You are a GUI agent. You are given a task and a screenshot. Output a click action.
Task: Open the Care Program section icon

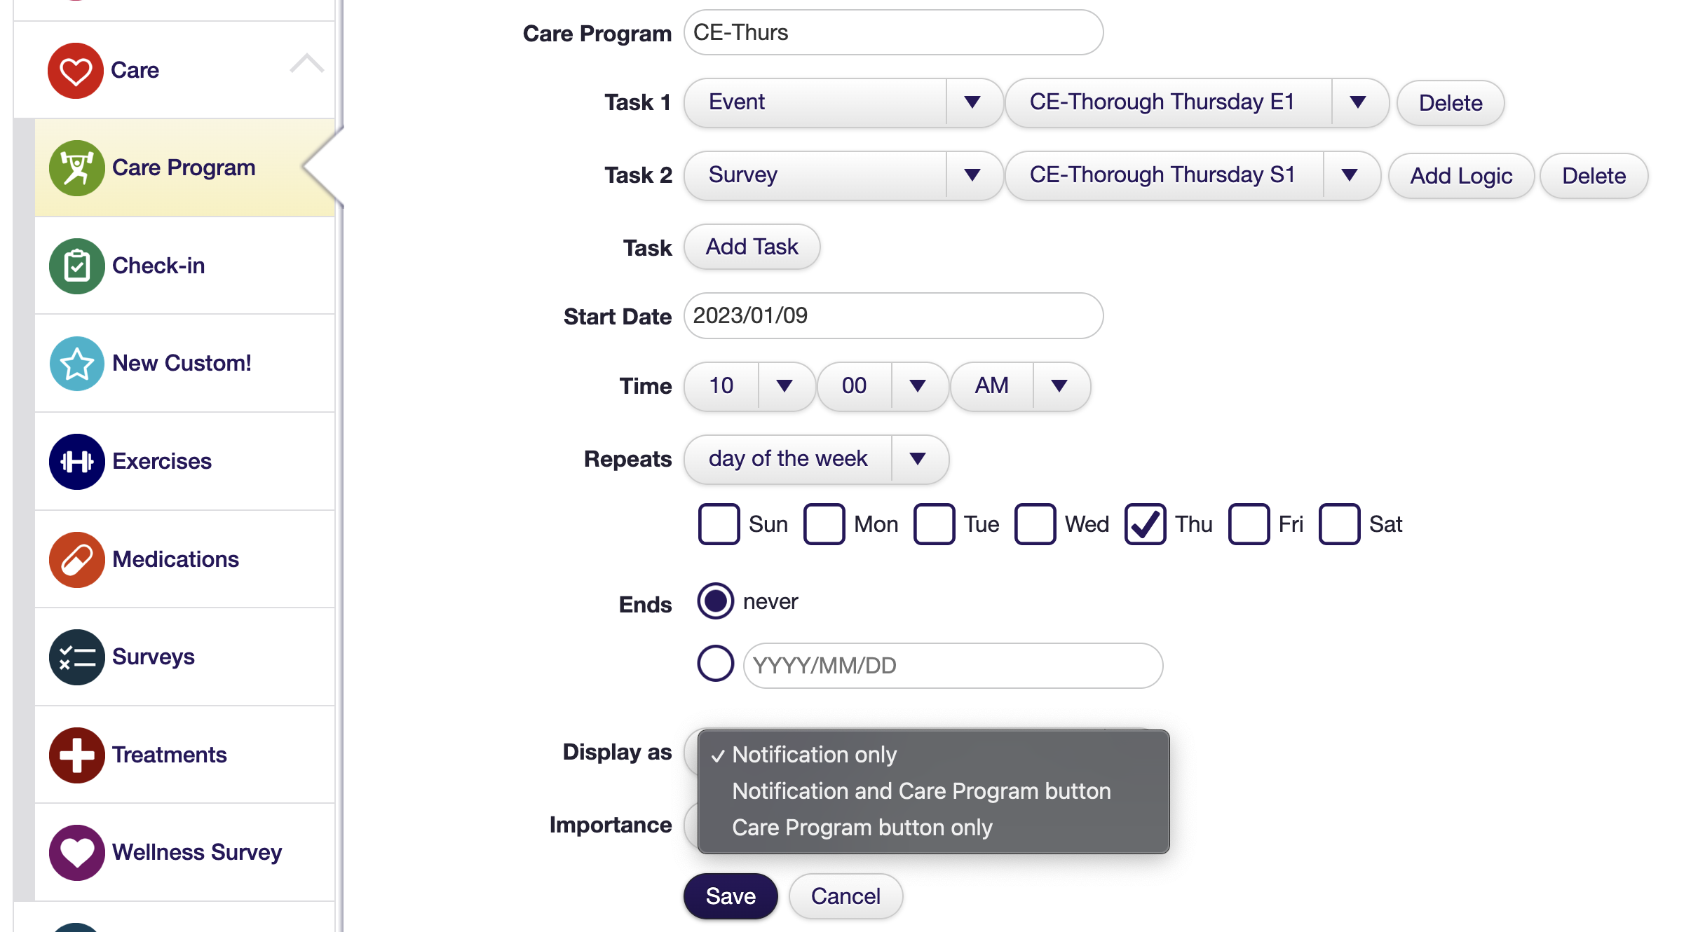[76, 167]
